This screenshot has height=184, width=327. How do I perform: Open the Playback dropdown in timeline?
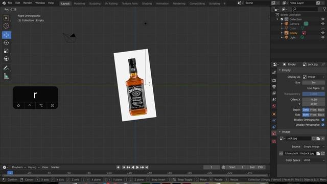click(19, 167)
